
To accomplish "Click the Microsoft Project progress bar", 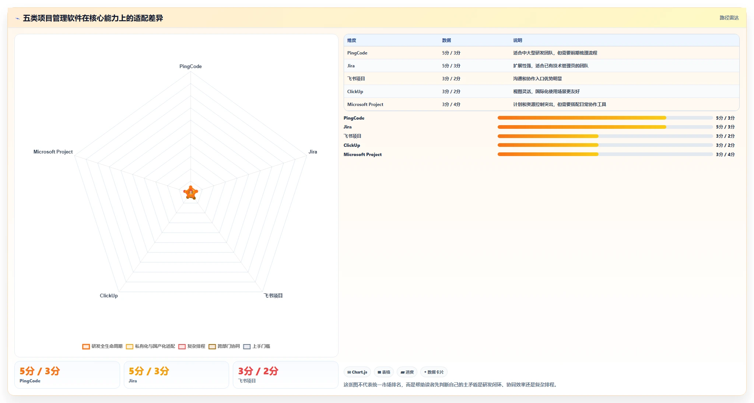I will click(x=605, y=155).
